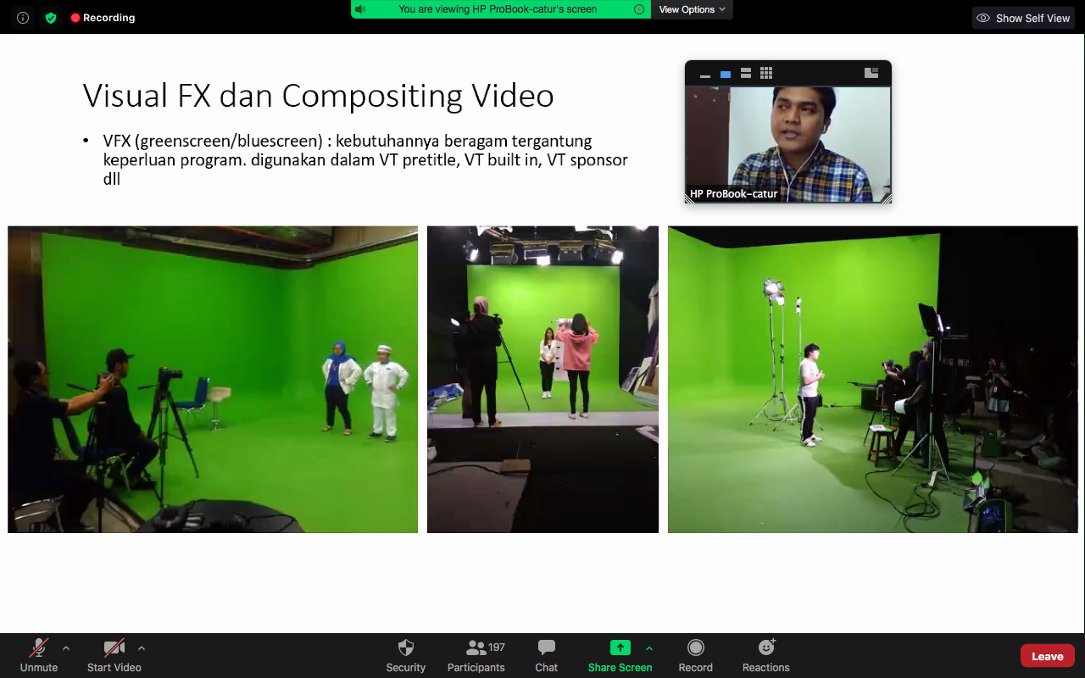Hide the video thumbnail panel with its minimize icon
This screenshot has height=678, width=1085.
[x=704, y=75]
